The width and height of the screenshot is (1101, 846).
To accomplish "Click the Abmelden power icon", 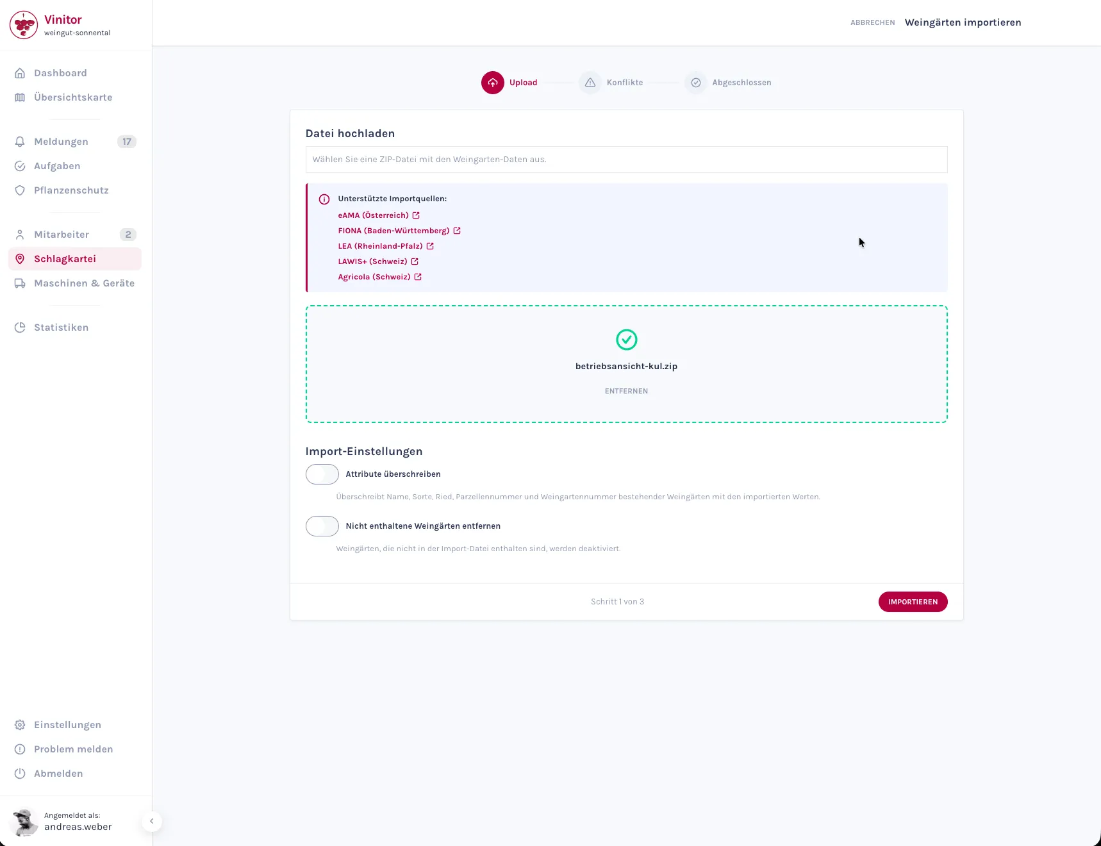I will 20,774.
